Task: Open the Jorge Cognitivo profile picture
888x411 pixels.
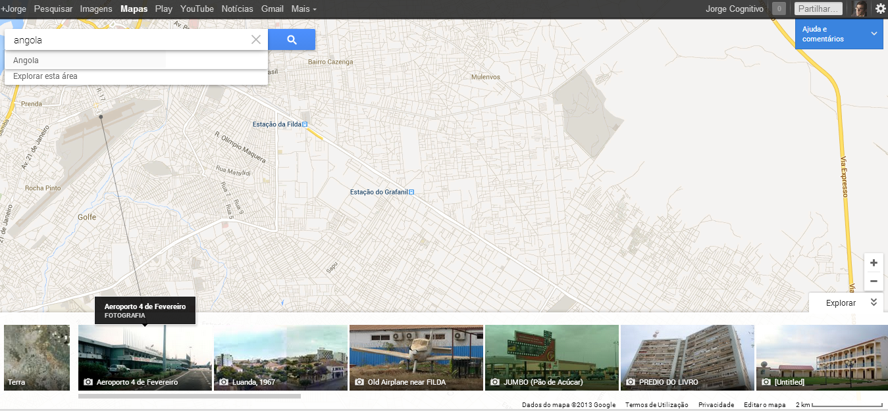Action: coord(860,9)
